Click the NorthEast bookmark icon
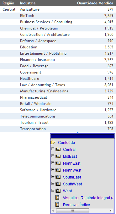The height and width of the screenshot is (214, 116). pos(58,163)
